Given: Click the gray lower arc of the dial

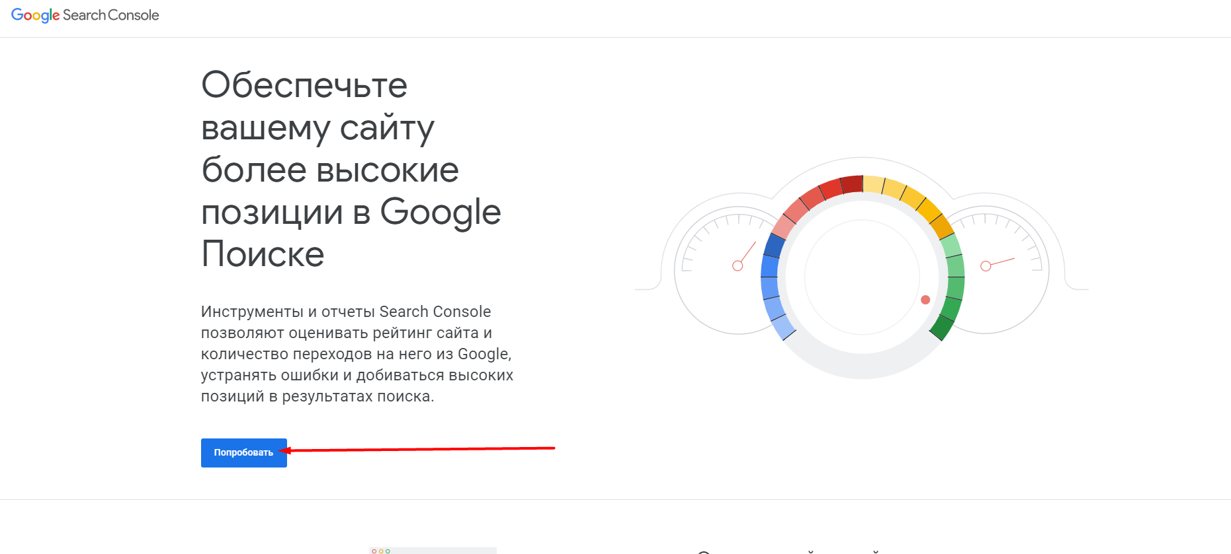Looking at the screenshot, I should [861, 367].
